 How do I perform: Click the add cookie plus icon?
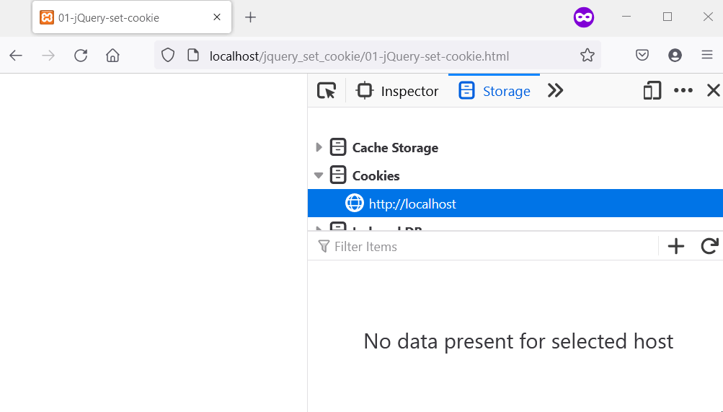[675, 247]
